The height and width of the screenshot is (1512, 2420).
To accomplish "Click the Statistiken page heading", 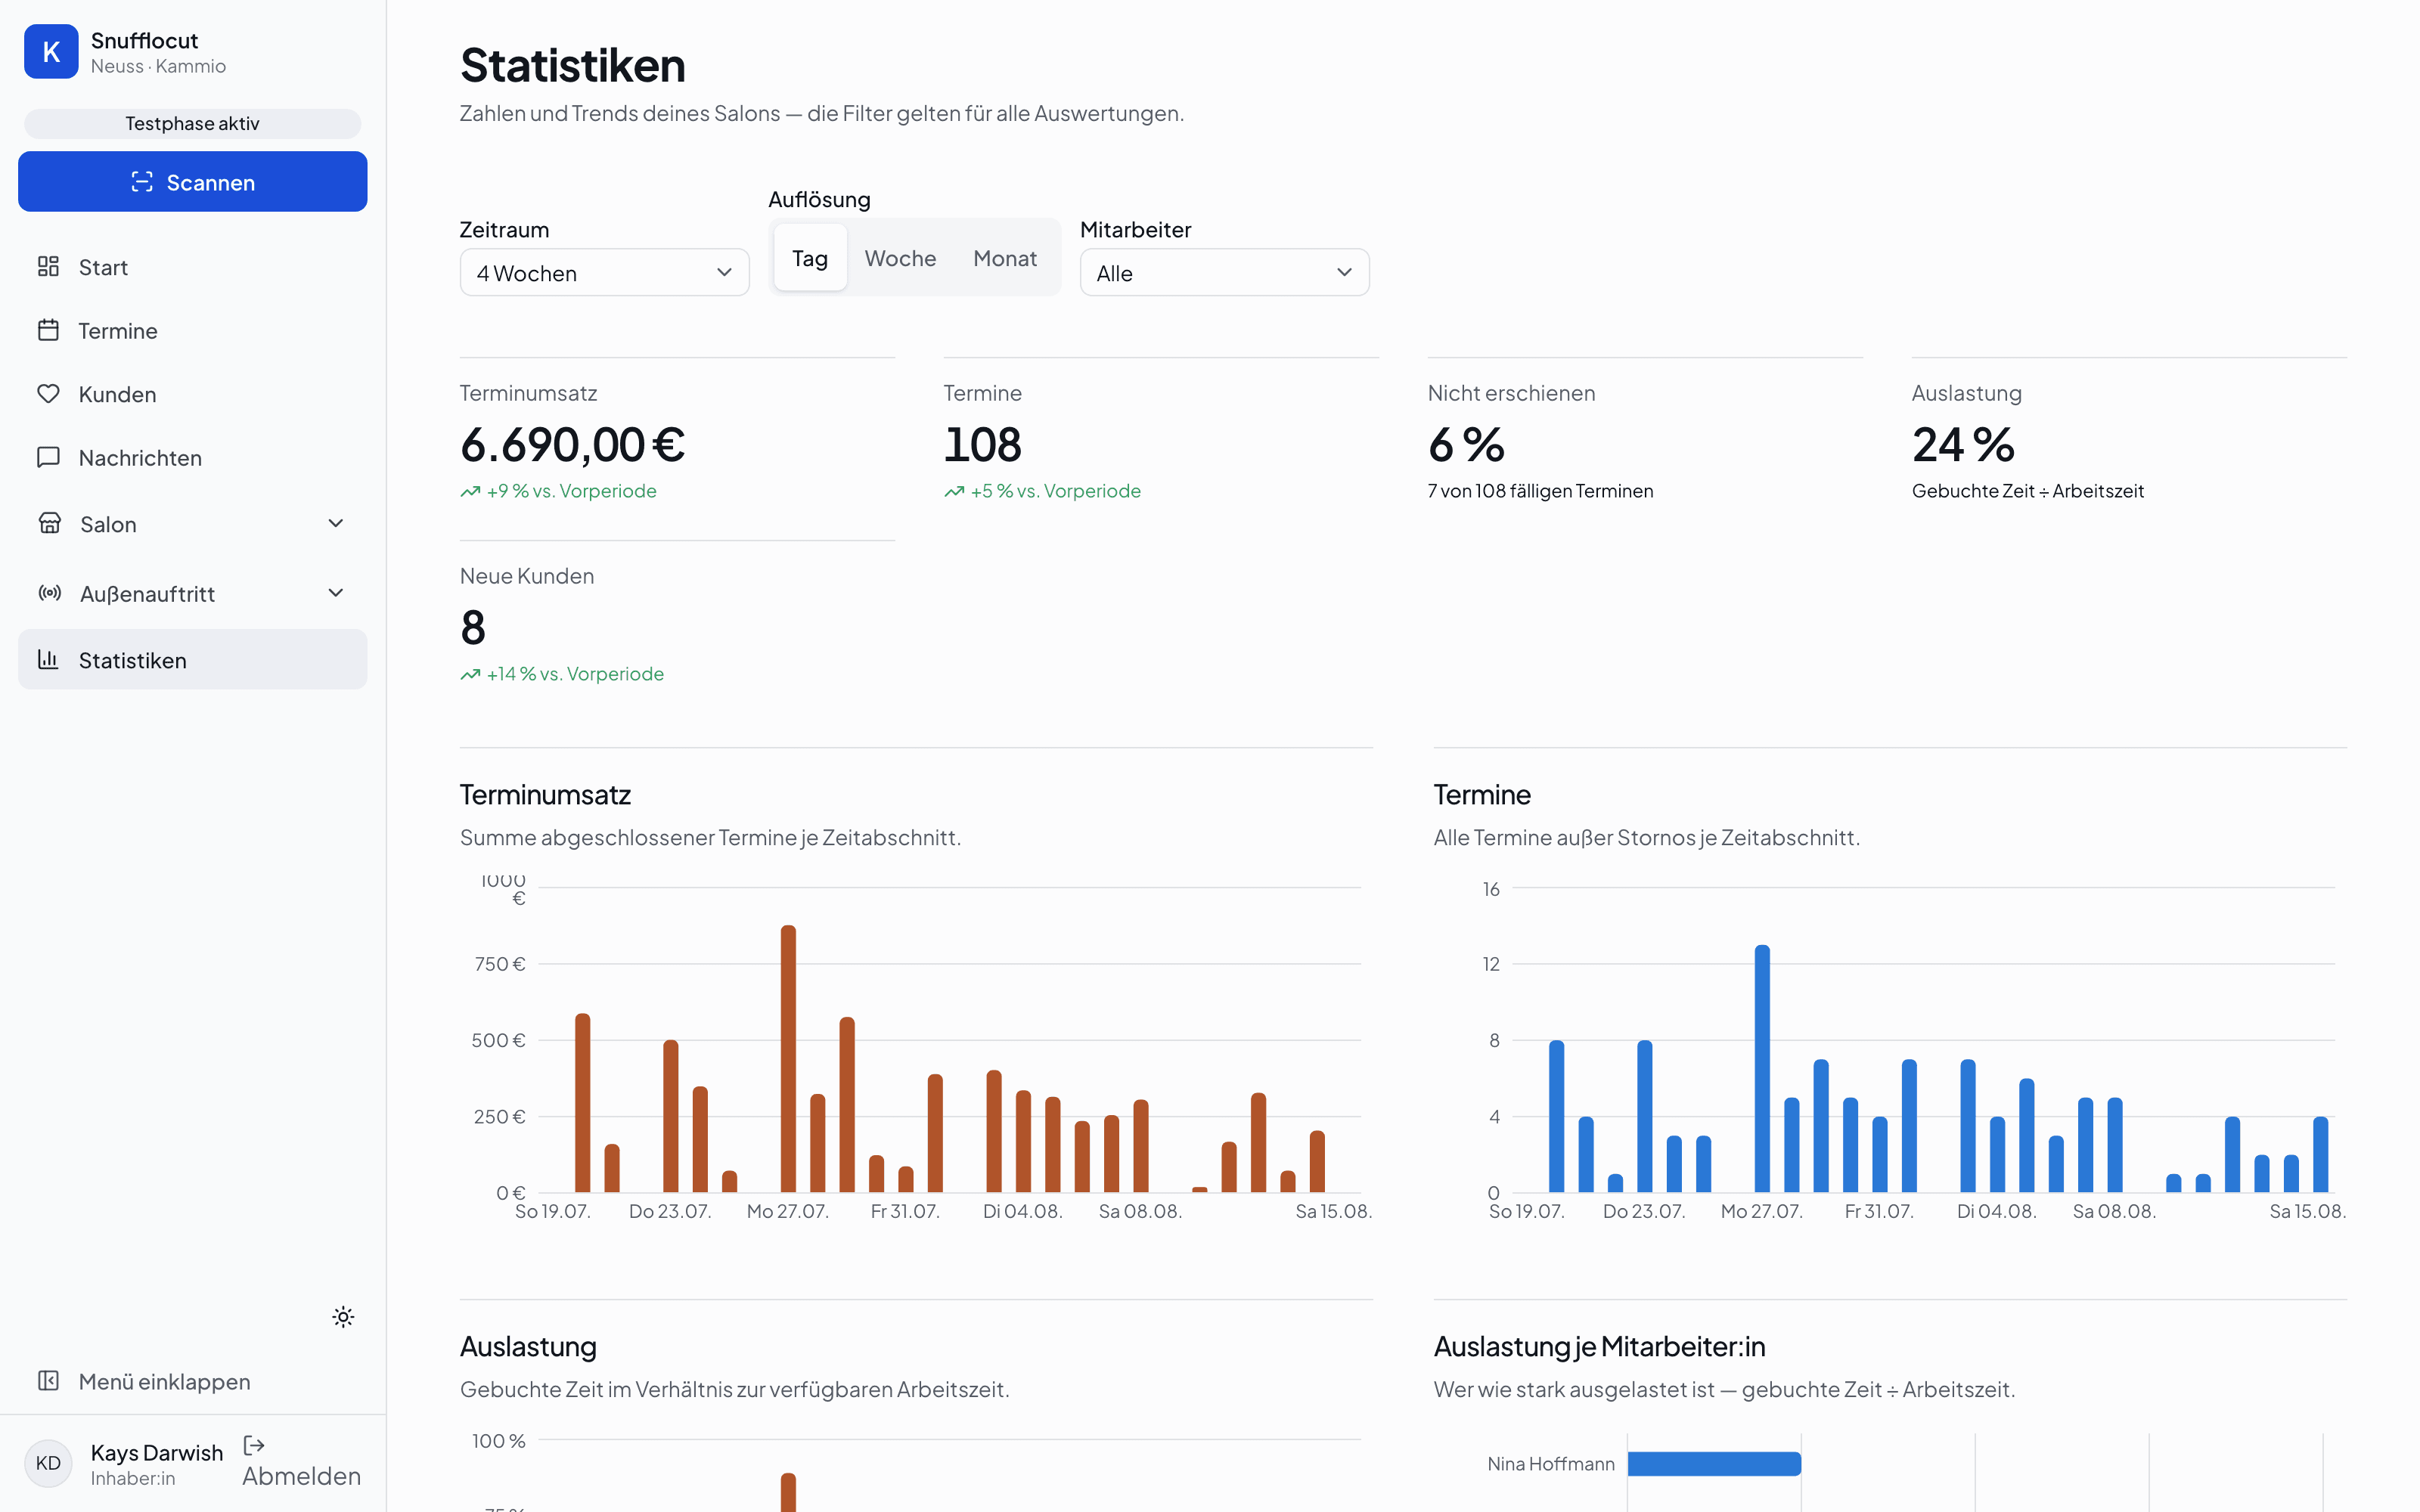I will (573, 65).
